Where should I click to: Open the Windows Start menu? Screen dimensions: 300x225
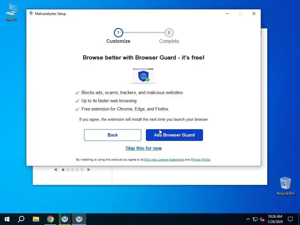(7, 219)
